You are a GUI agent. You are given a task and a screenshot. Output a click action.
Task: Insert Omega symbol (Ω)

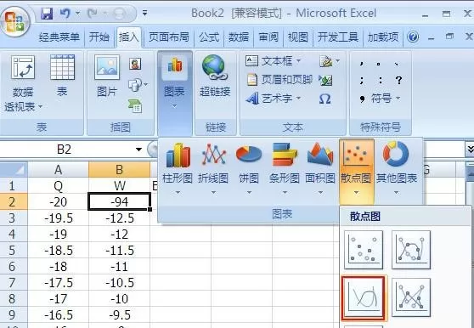(x=325, y=99)
